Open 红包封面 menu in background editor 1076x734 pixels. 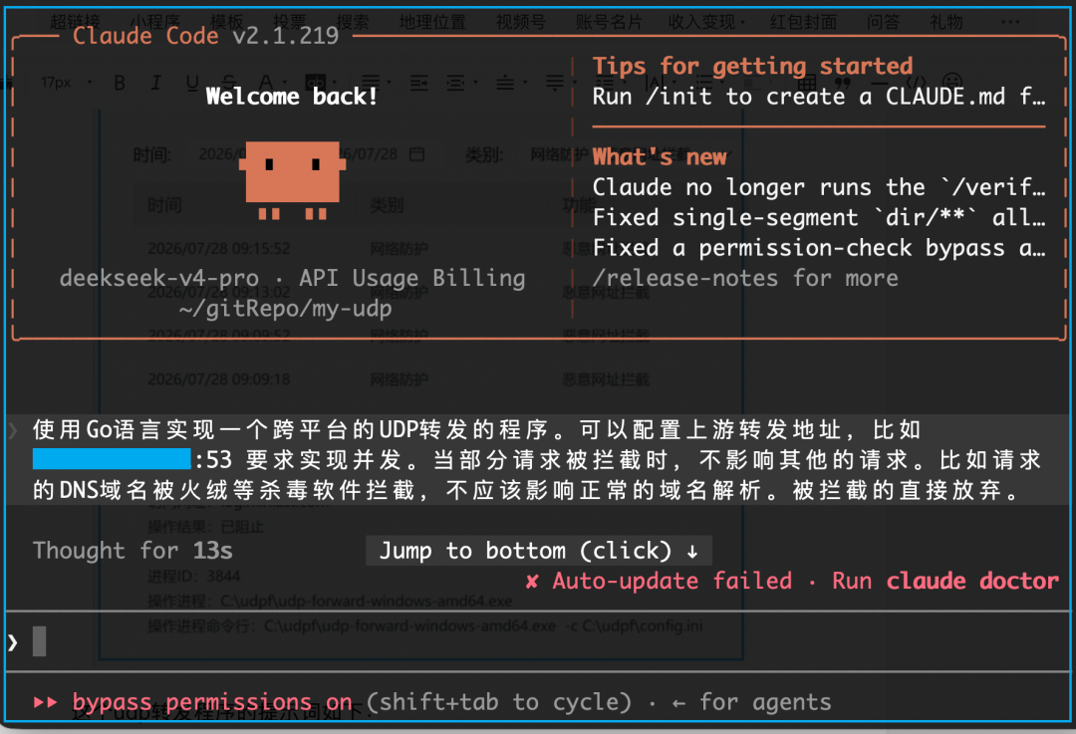(x=803, y=22)
